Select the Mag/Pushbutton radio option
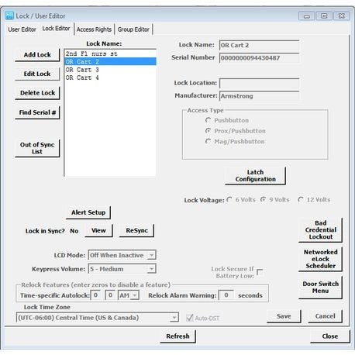The image size is (355, 355). 208,141
